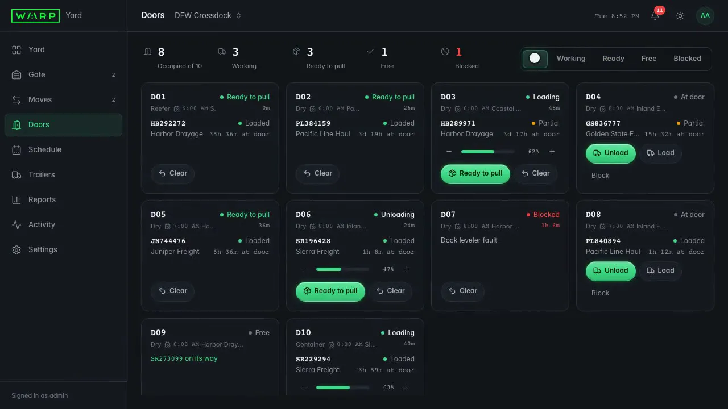Filter doors by Blocked
This screenshot has height=409, width=728.
pyautogui.click(x=687, y=59)
